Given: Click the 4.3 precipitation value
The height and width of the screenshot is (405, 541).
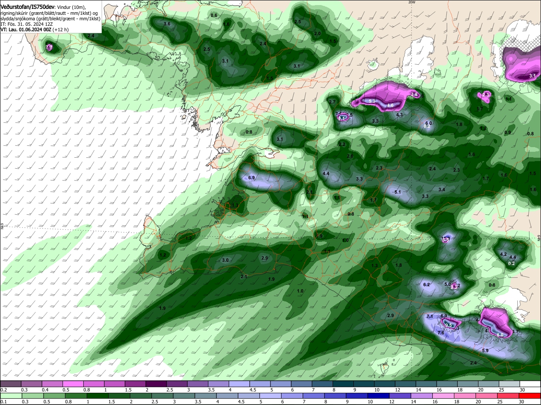Looking at the screenshot, I should coord(399,115).
